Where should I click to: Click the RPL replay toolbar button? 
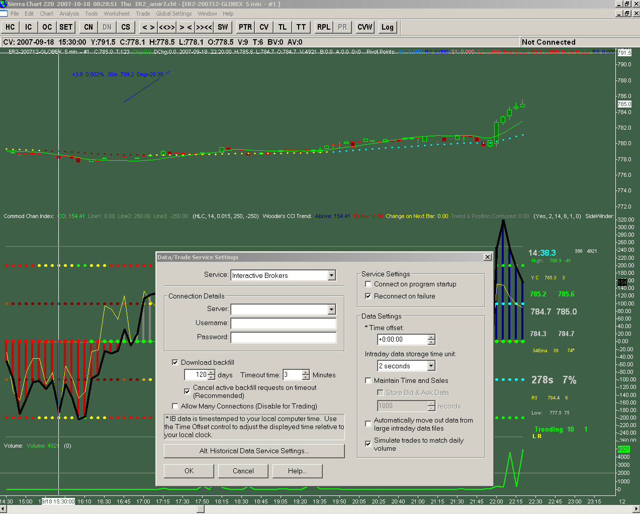point(324,27)
